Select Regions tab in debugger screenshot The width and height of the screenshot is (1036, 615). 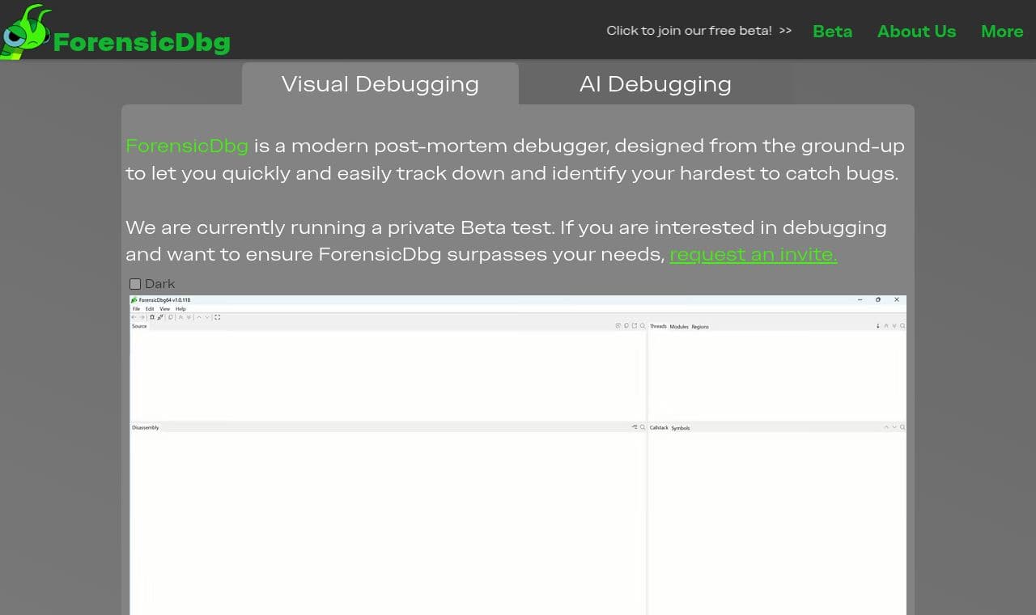pyautogui.click(x=700, y=326)
